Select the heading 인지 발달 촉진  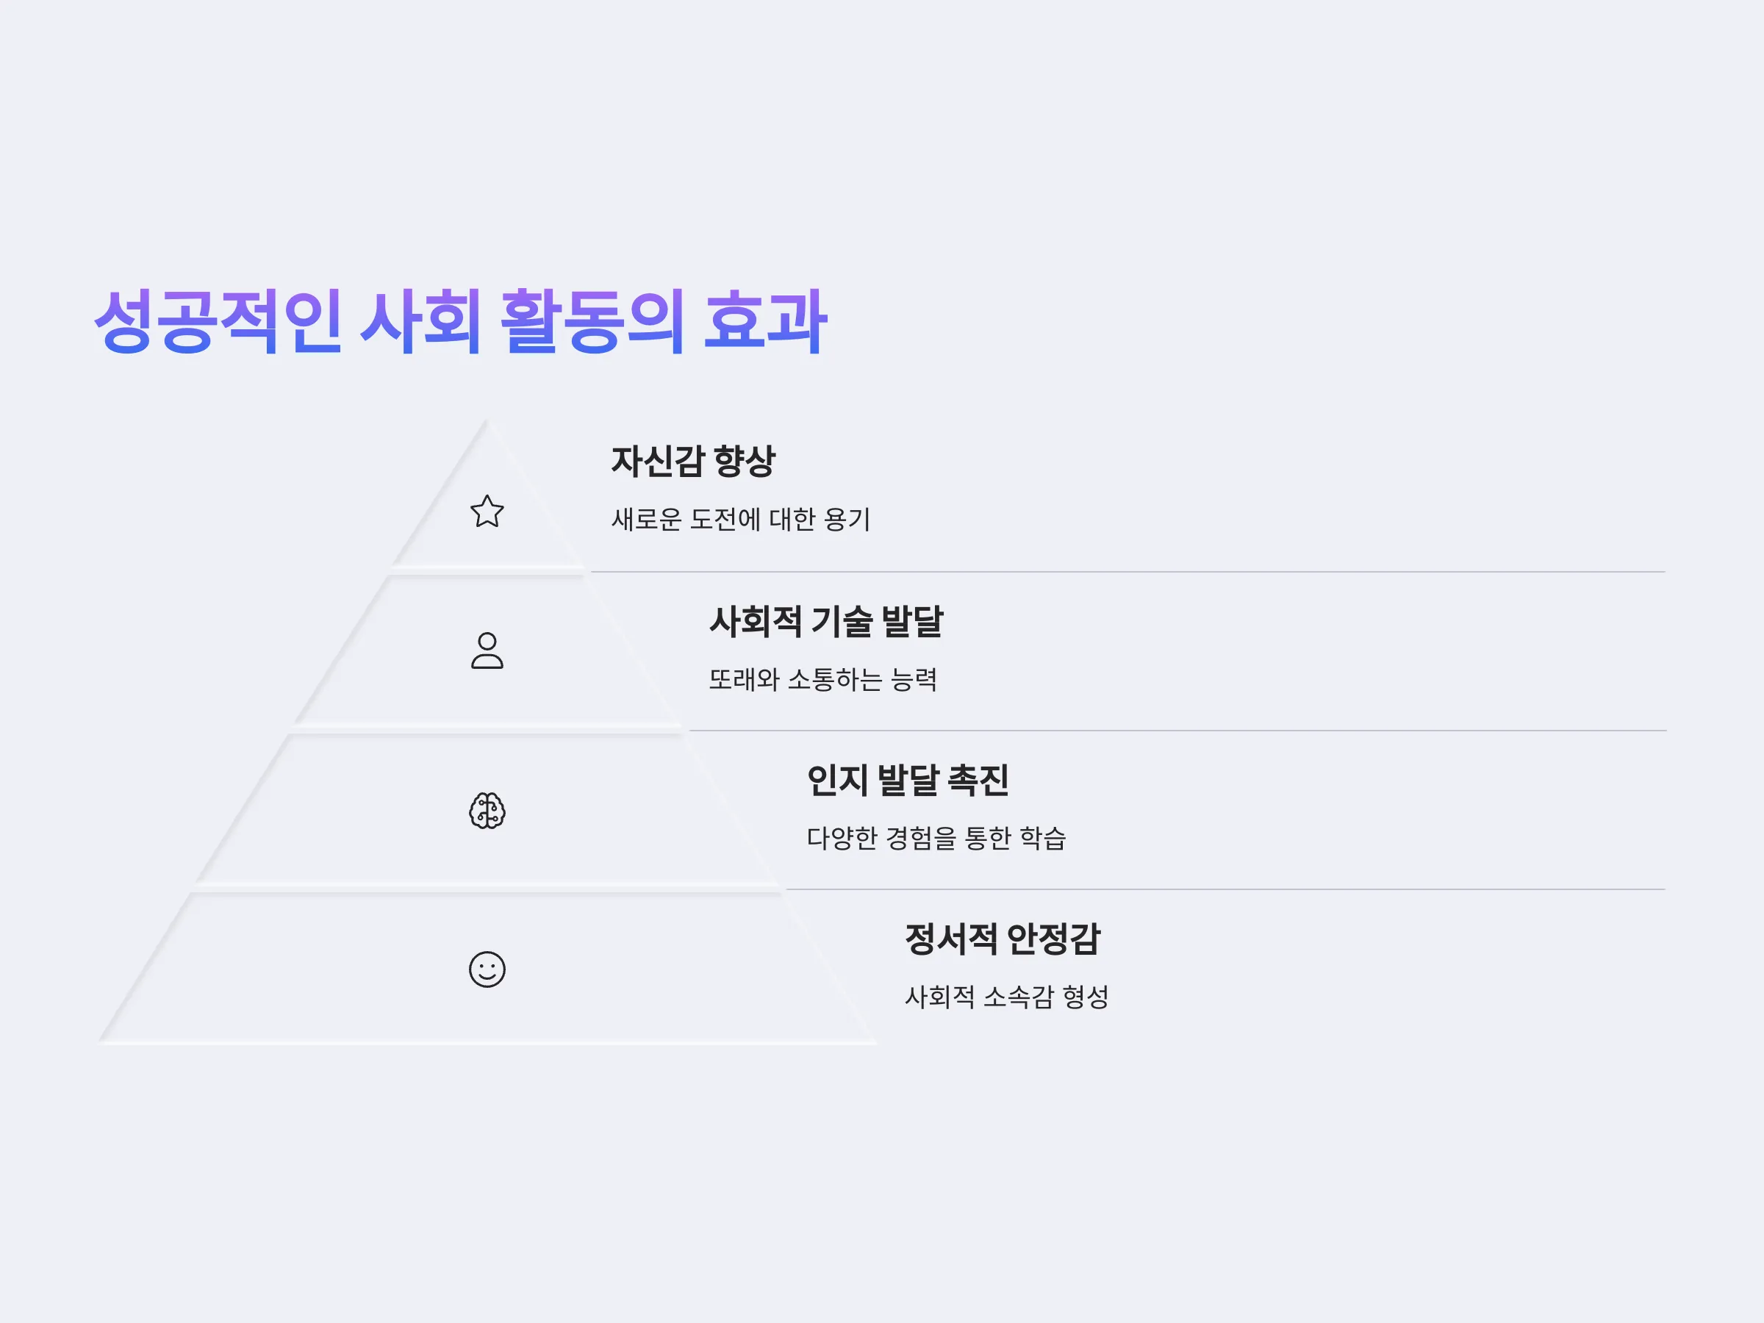[908, 780]
